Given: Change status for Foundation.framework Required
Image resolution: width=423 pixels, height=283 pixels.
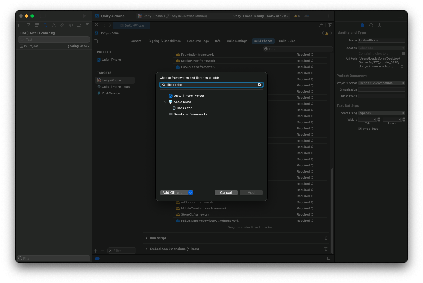Looking at the screenshot, I should click(305, 55).
